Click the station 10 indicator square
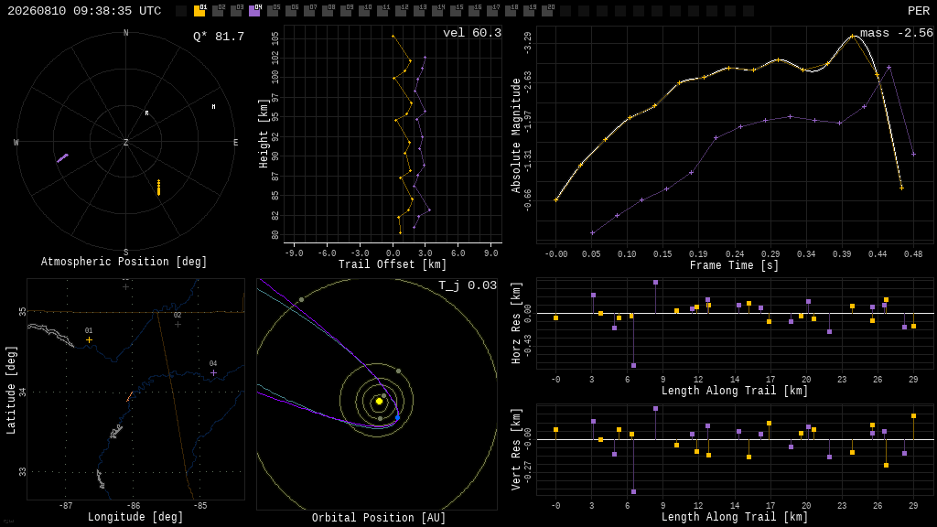The image size is (937, 527). click(x=364, y=11)
